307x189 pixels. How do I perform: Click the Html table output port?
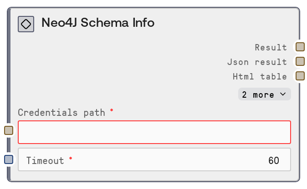pos(300,76)
